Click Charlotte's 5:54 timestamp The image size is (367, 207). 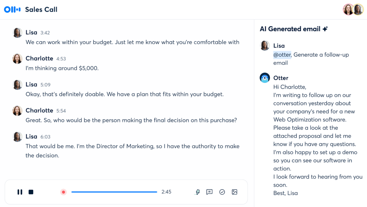[61, 111]
